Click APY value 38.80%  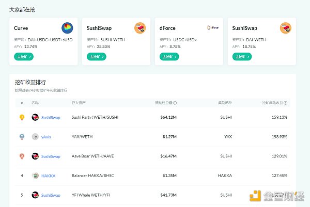(103, 46)
